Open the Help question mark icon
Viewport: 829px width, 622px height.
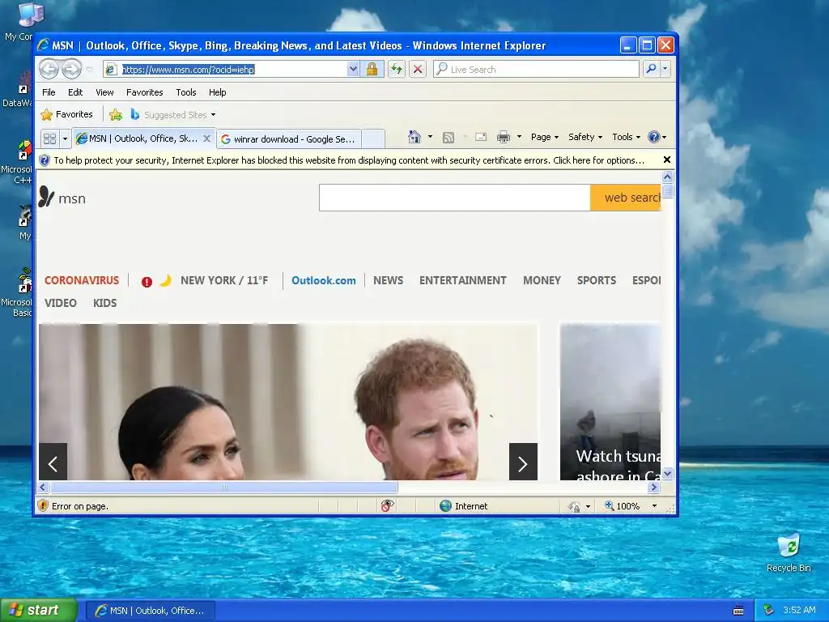(x=654, y=137)
